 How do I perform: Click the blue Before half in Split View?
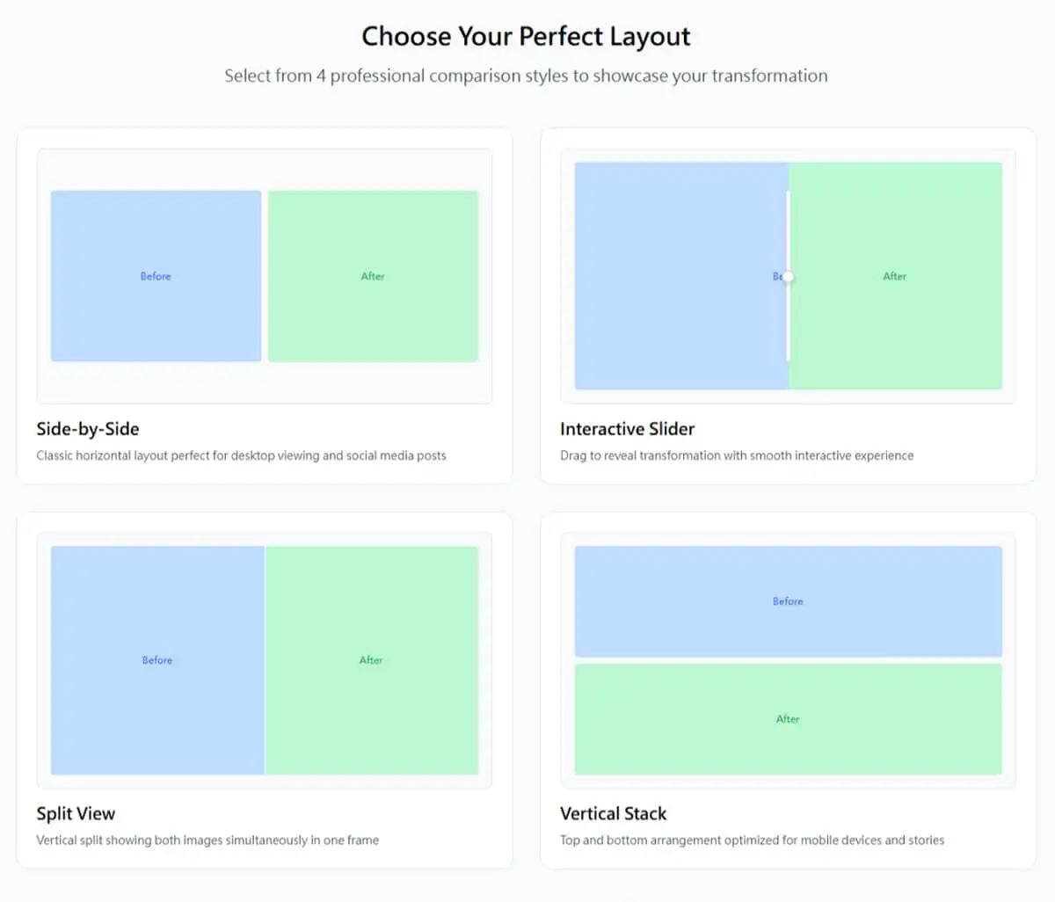click(x=157, y=660)
